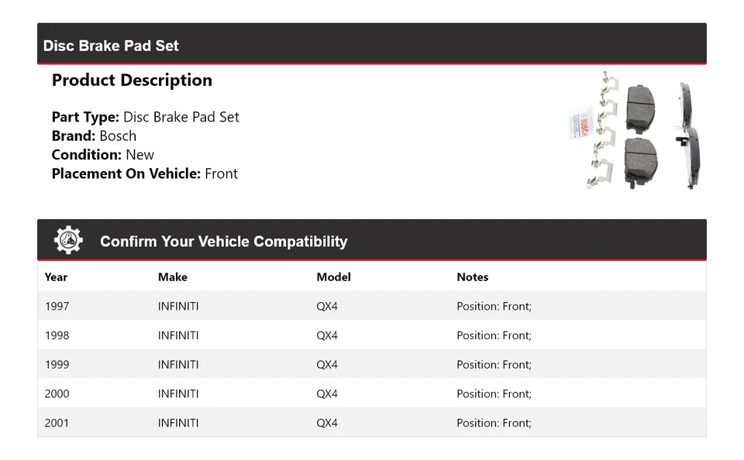Viewport: 744px width, 460px height.
Task: Click the Confirm Your Vehicle Compatibility heading
Action: click(223, 242)
